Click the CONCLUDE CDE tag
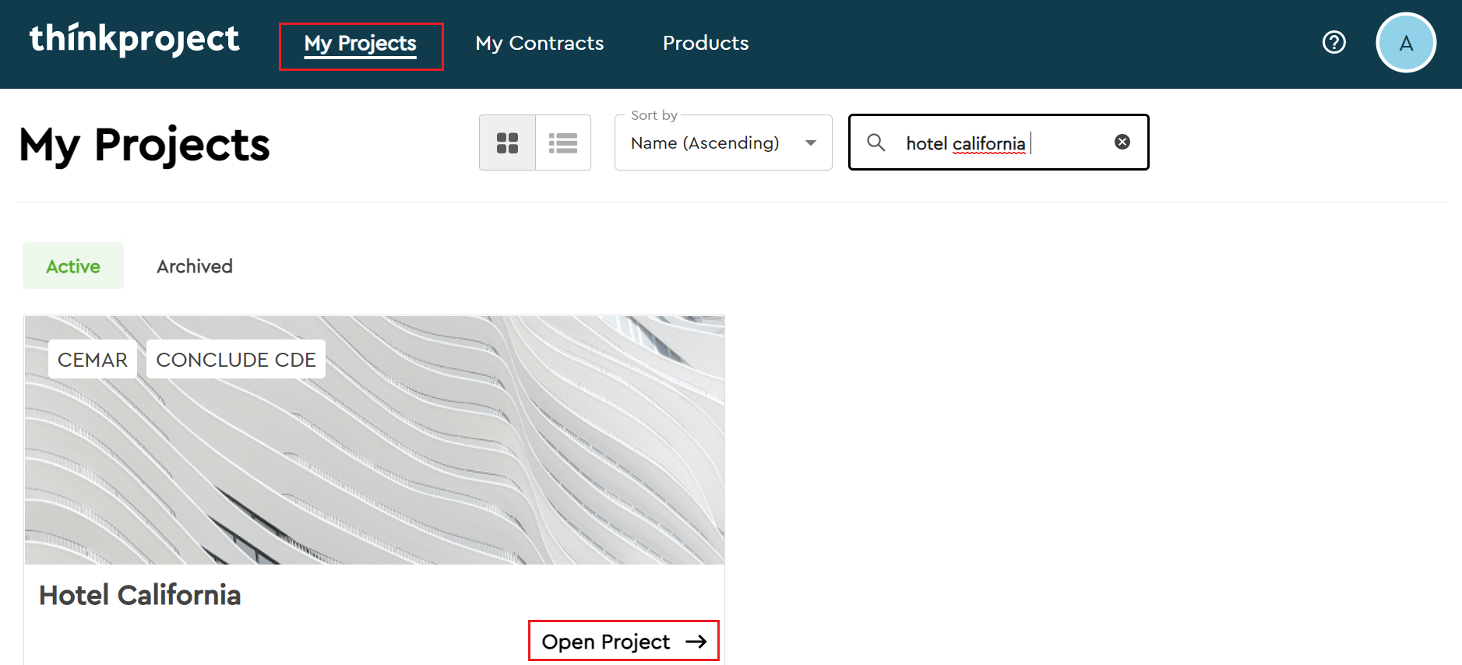Image resolution: width=1462 pixels, height=665 pixels. (x=236, y=360)
